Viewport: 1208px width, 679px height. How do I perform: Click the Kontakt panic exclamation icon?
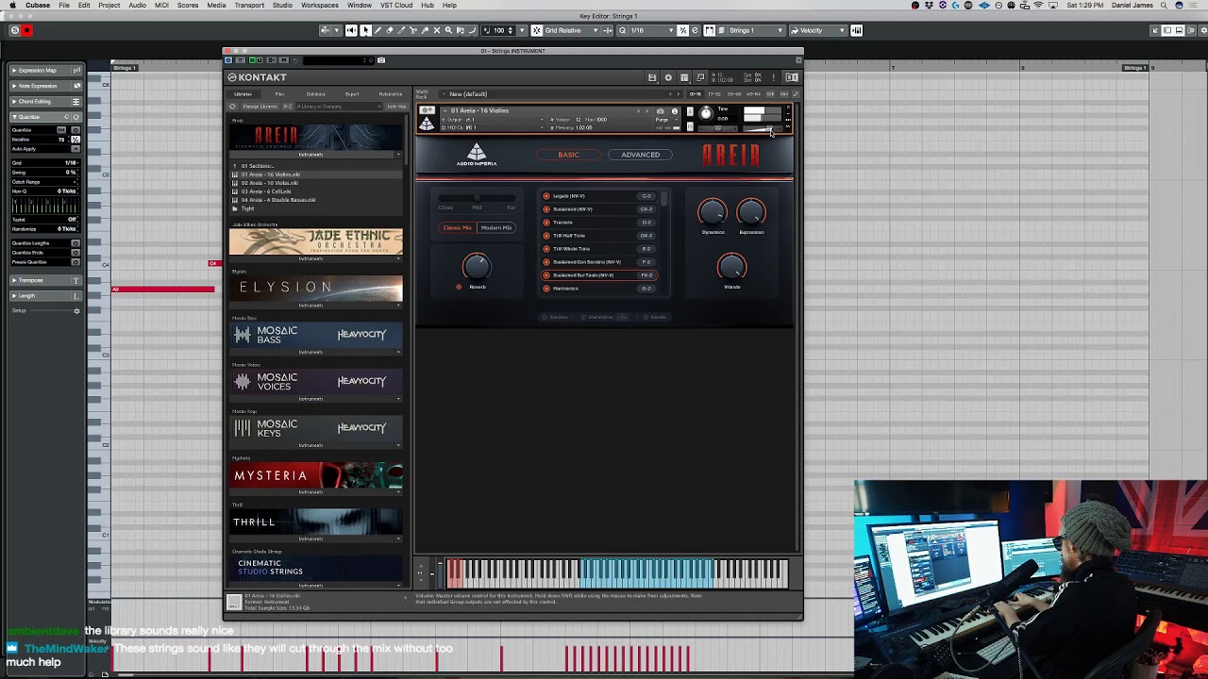[776, 77]
